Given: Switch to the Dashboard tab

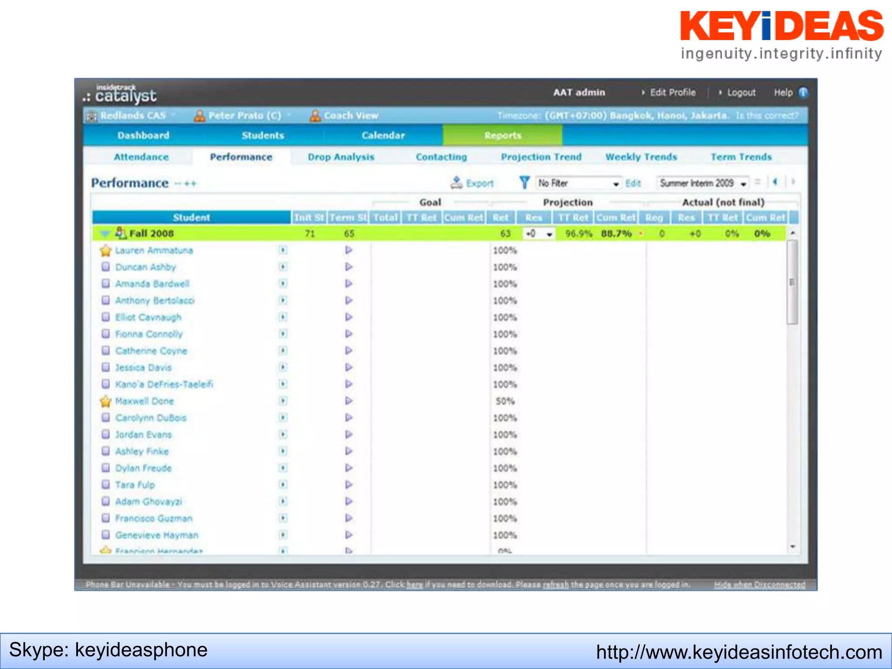Looking at the screenshot, I should pyautogui.click(x=143, y=135).
